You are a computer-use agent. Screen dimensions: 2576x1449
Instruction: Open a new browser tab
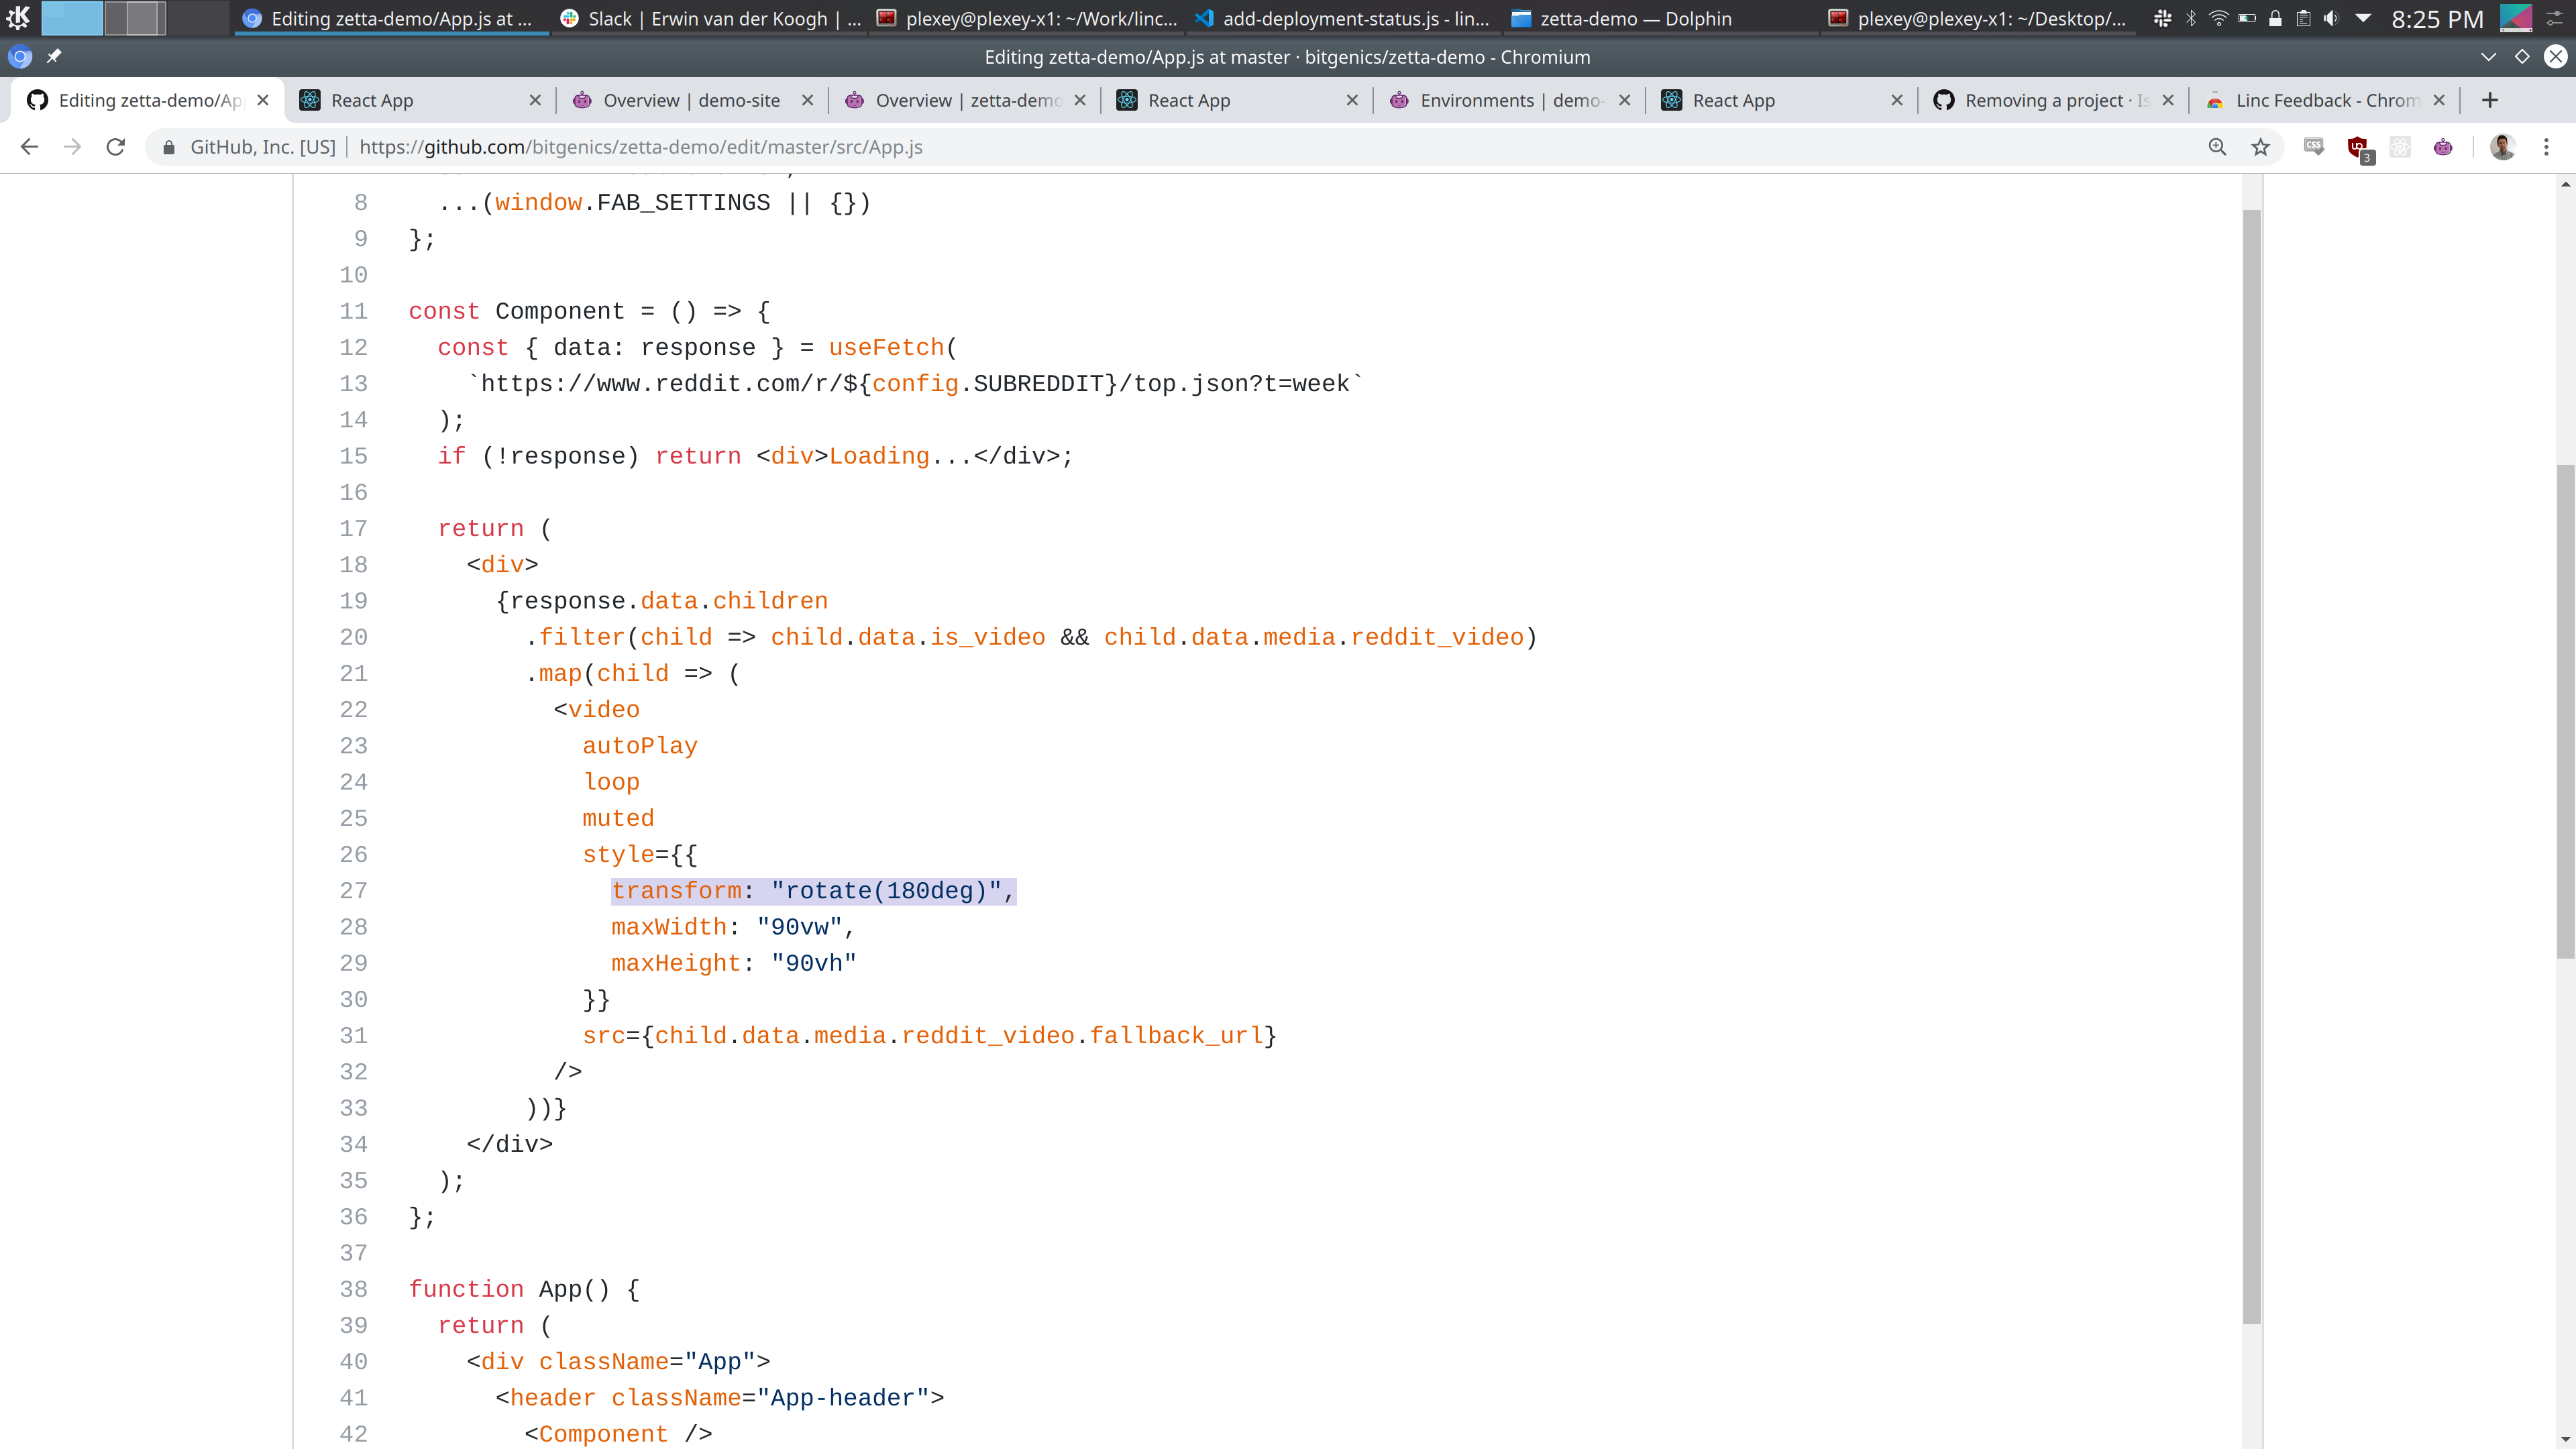click(2490, 100)
